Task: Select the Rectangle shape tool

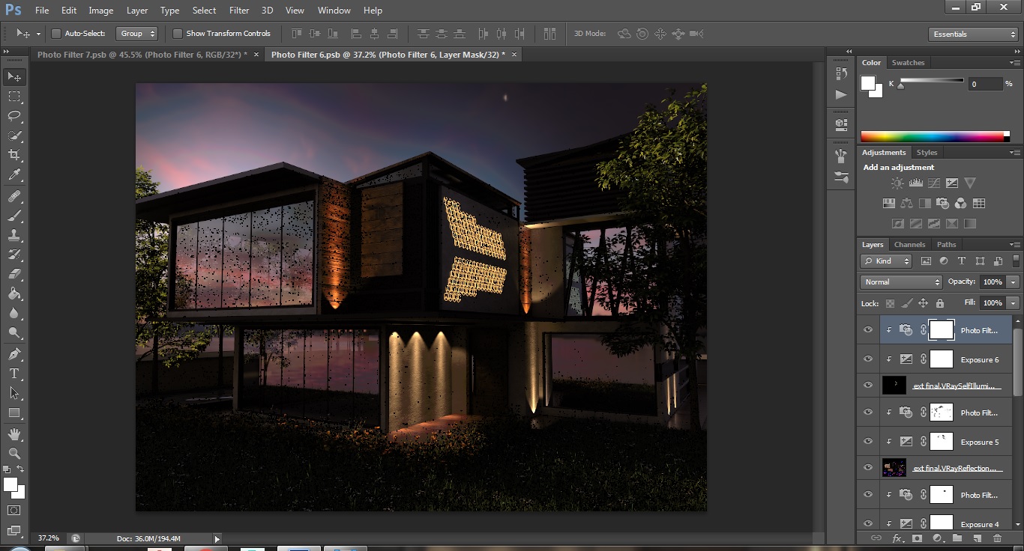Action: pos(14,413)
